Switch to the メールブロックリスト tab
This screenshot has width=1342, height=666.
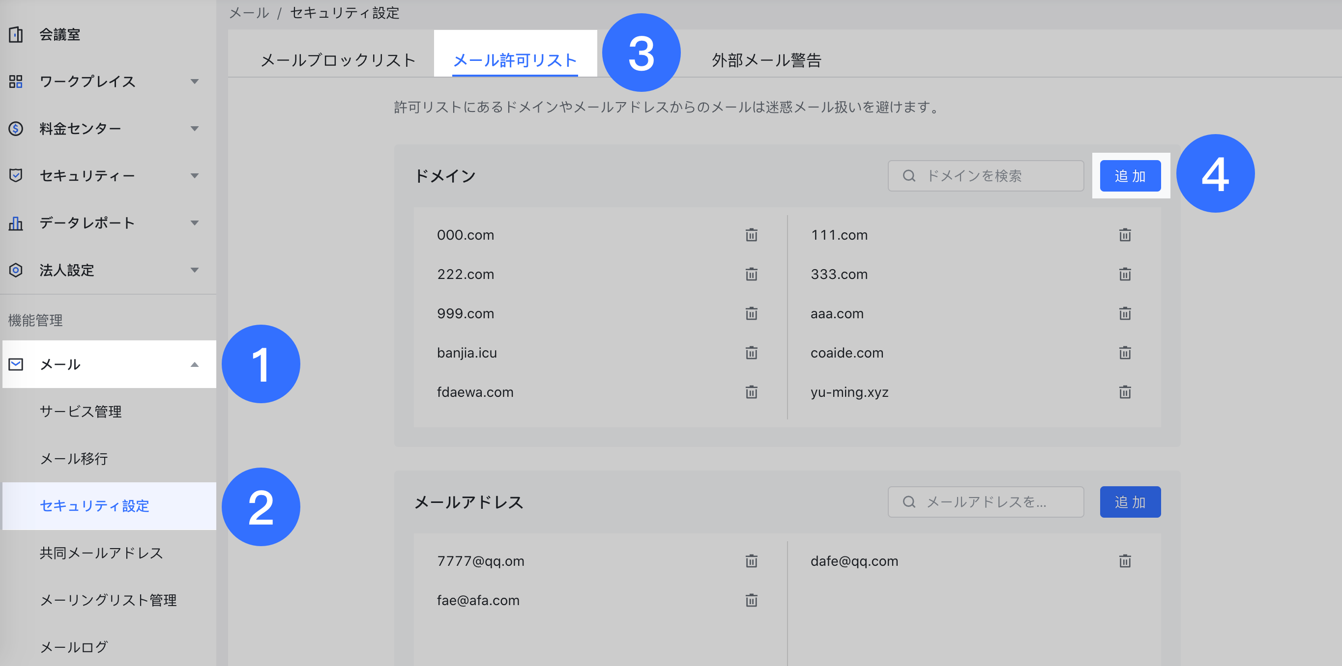[x=338, y=60]
